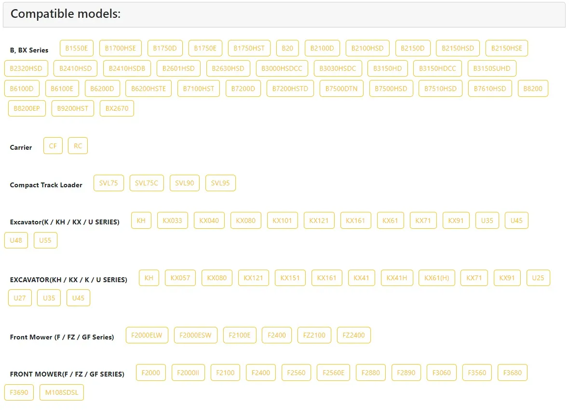Image resolution: width=569 pixels, height=416 pixels.
Task: Click the B2150HSE model tag
Action: [x=507, y=48]
